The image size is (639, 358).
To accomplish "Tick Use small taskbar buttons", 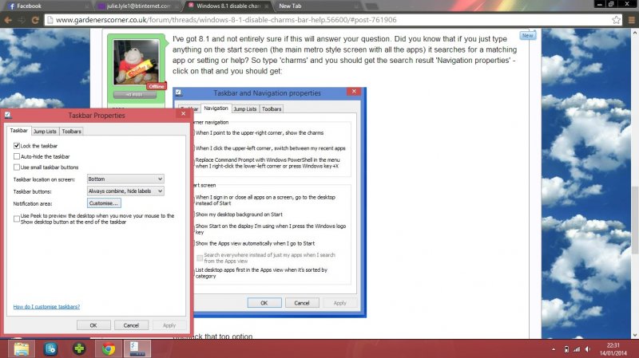I will 17,167.
